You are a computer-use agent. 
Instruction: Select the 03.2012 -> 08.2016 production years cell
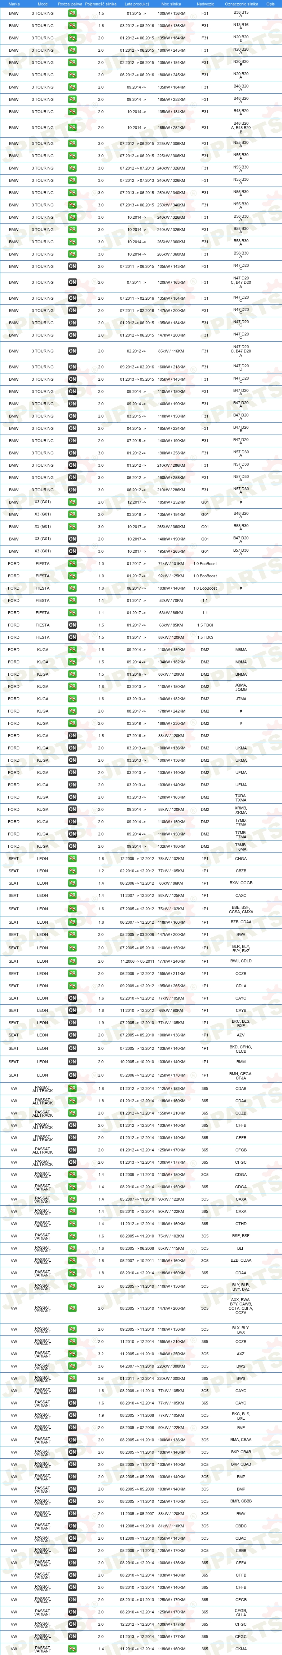[137, 26]
